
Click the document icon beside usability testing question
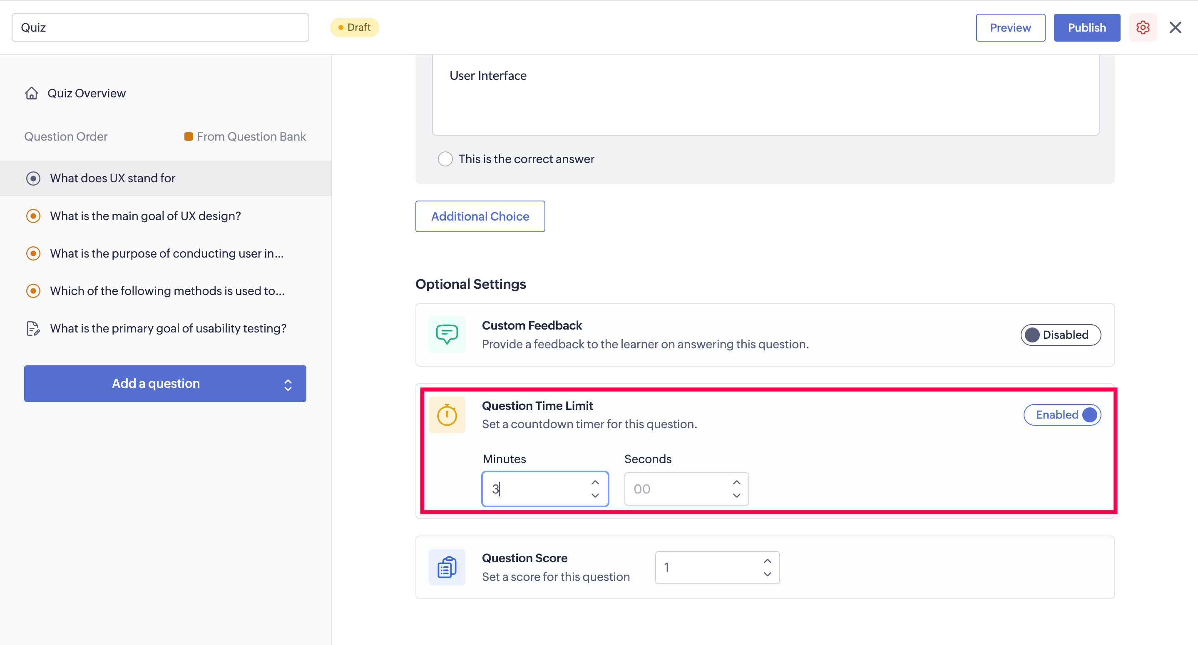click(x=32, y=328)
